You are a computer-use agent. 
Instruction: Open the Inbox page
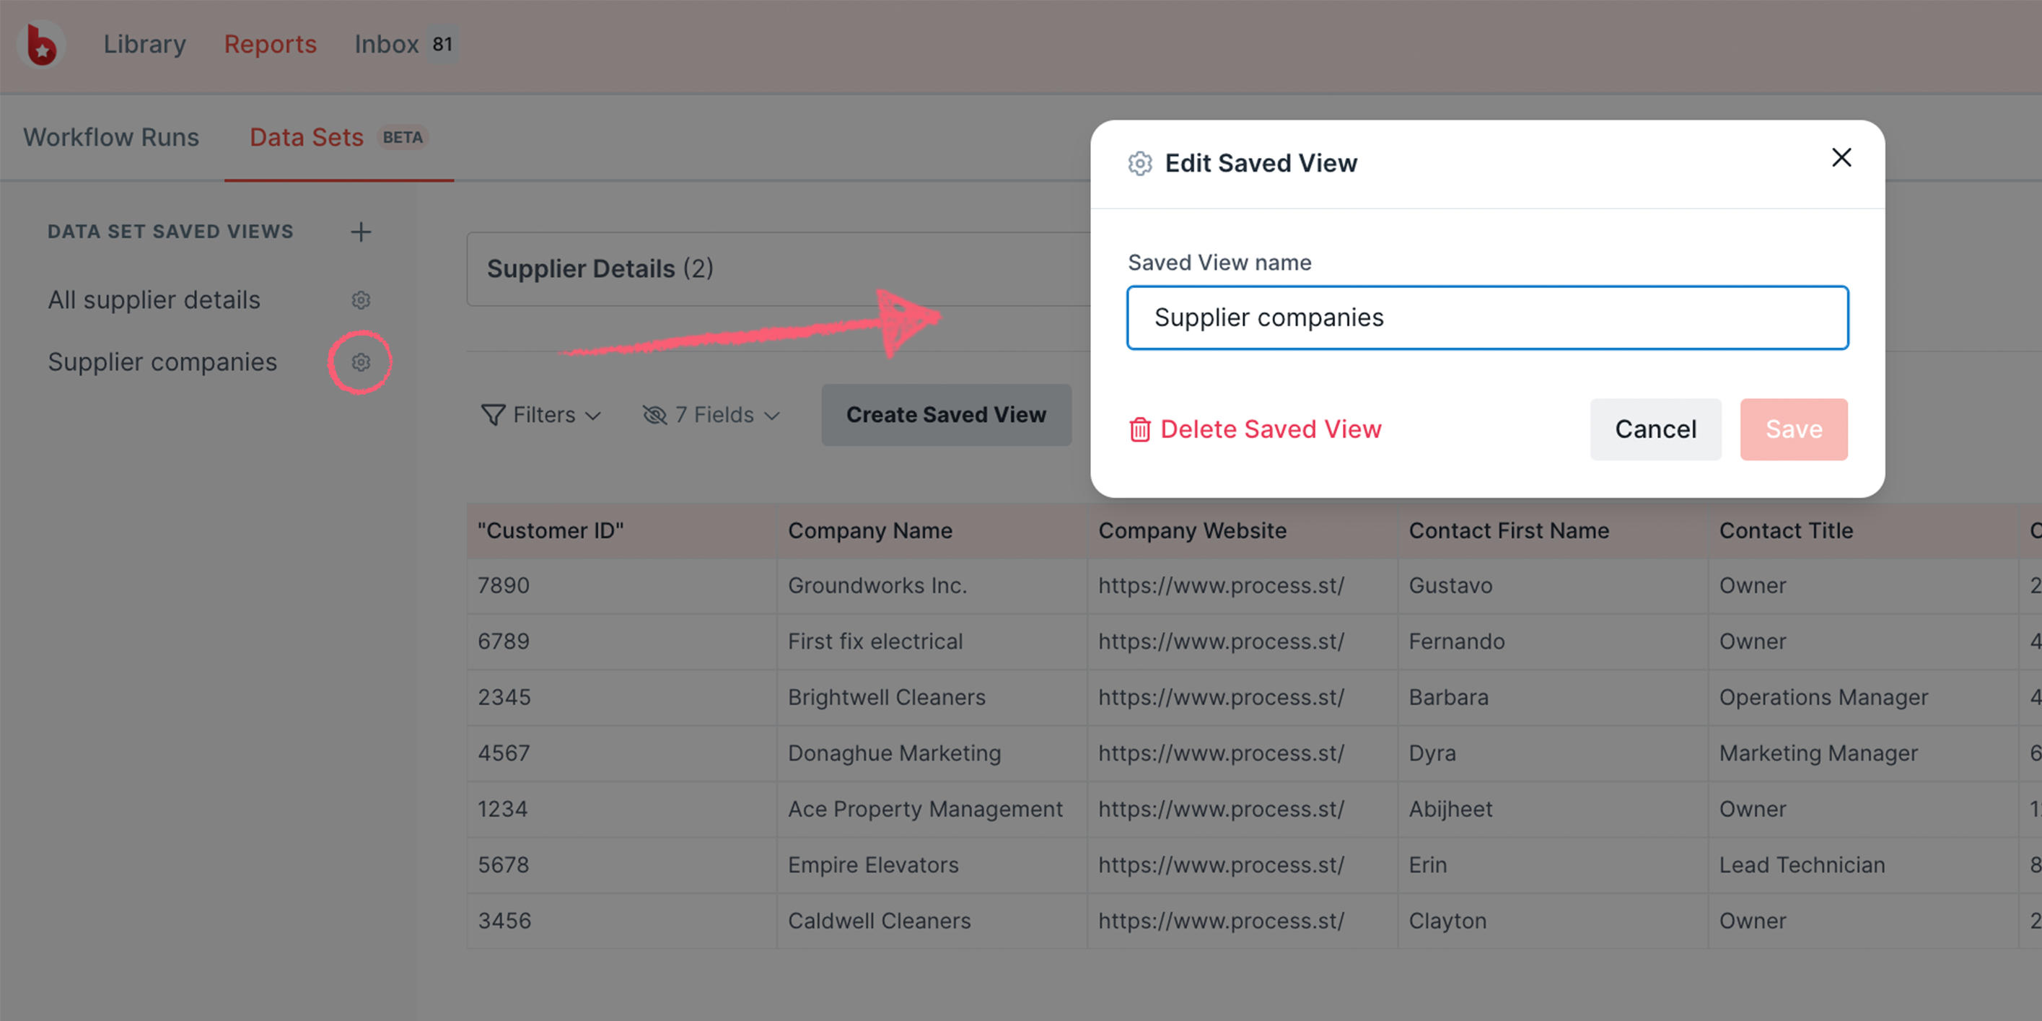(386, 45)
